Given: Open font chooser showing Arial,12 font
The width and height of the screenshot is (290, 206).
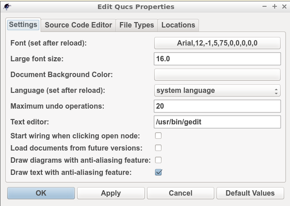Looking at the screenshot, I should [x=217, y=43].
